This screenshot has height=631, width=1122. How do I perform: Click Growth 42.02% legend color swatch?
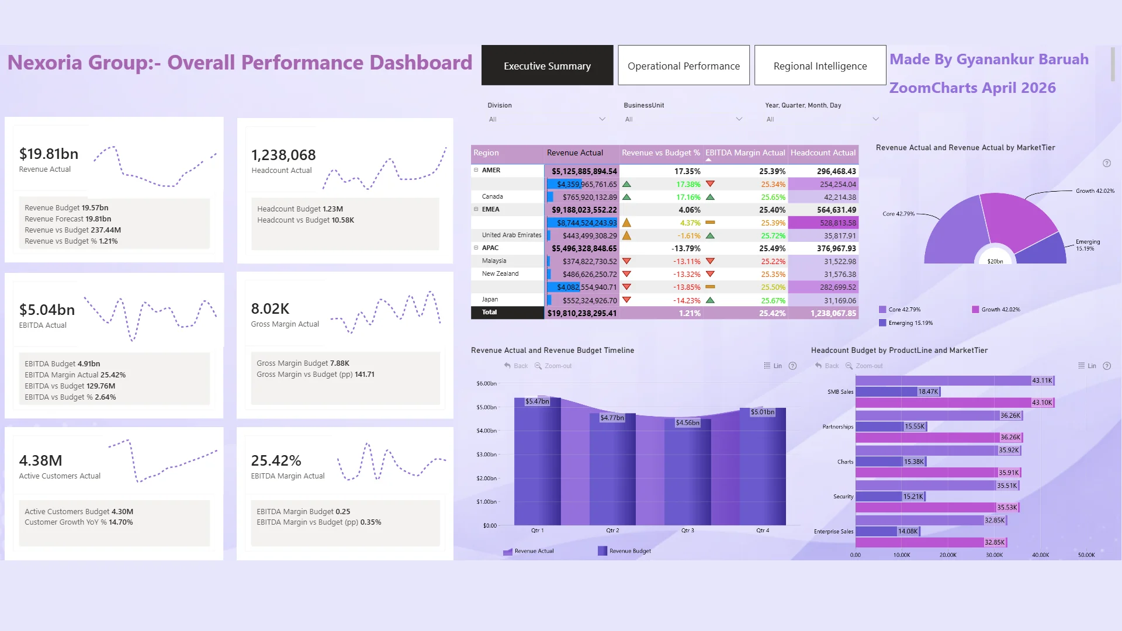975,310
